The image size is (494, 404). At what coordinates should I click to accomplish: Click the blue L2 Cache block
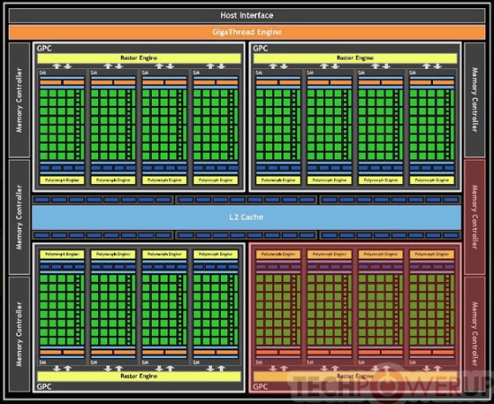click(246, 217)
